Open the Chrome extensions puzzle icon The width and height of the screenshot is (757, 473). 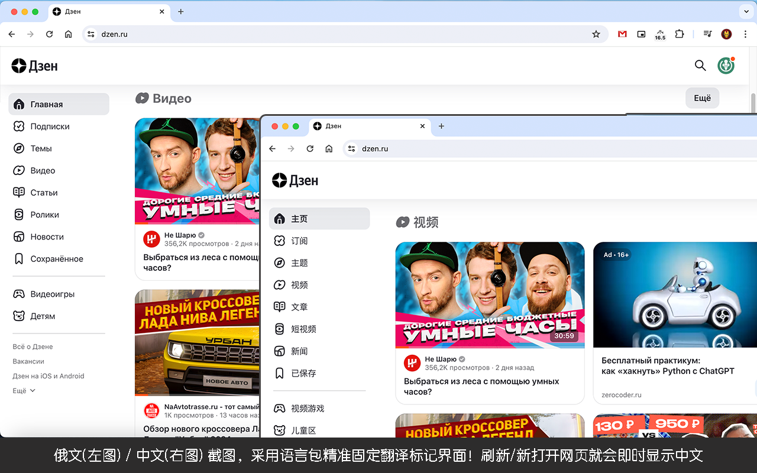coord(680,34)
